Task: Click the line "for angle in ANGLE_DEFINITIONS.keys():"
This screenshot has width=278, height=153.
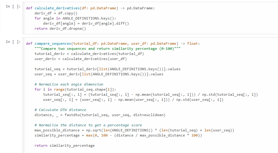Action: [75, 18]
